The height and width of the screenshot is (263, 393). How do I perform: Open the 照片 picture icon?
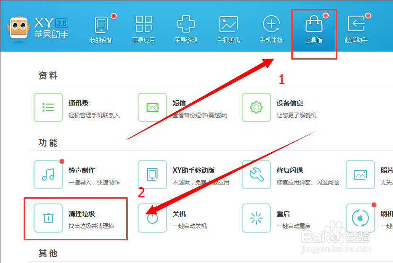pos(360,175)
